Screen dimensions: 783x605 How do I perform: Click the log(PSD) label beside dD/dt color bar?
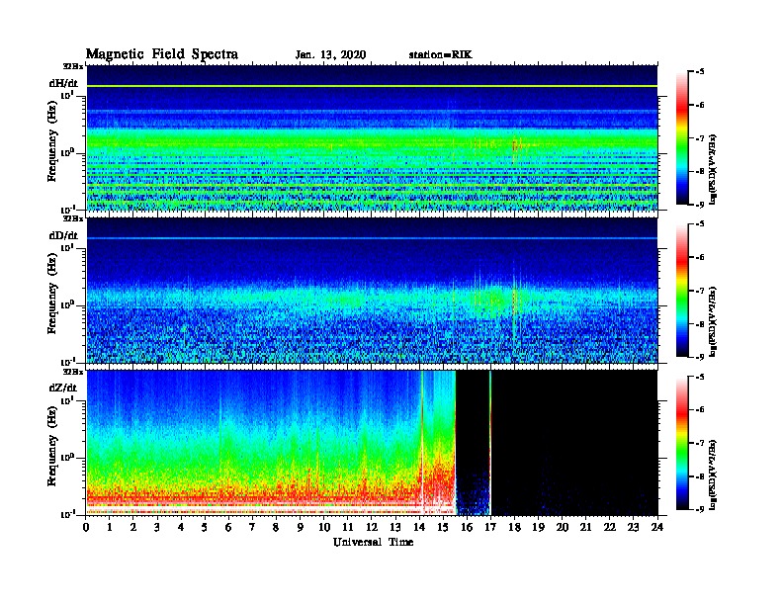(x=713, y=321)
